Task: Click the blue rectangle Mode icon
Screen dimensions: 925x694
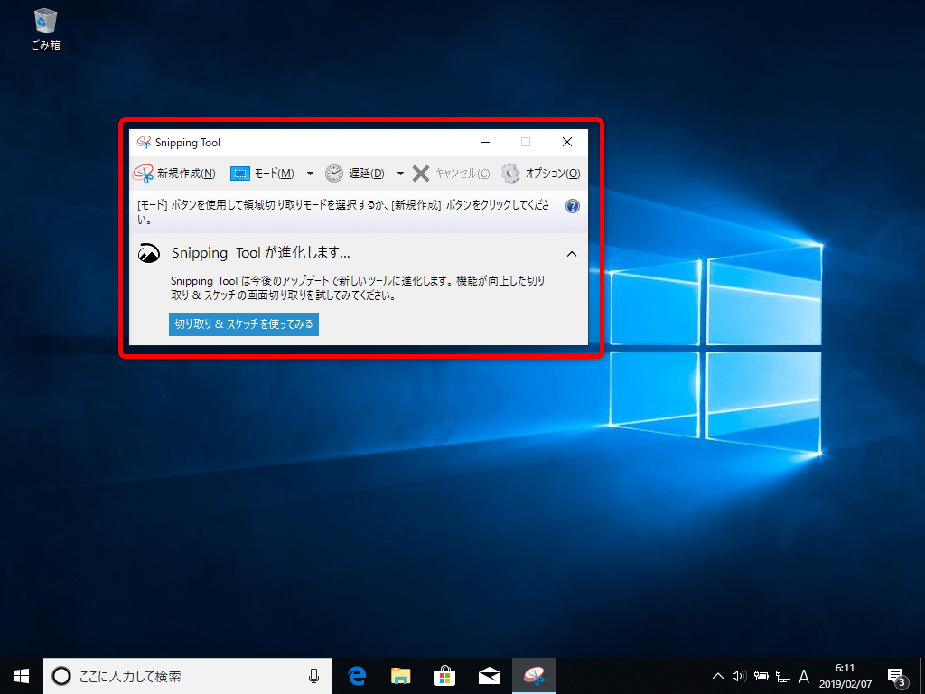Action: coord(239,173)
